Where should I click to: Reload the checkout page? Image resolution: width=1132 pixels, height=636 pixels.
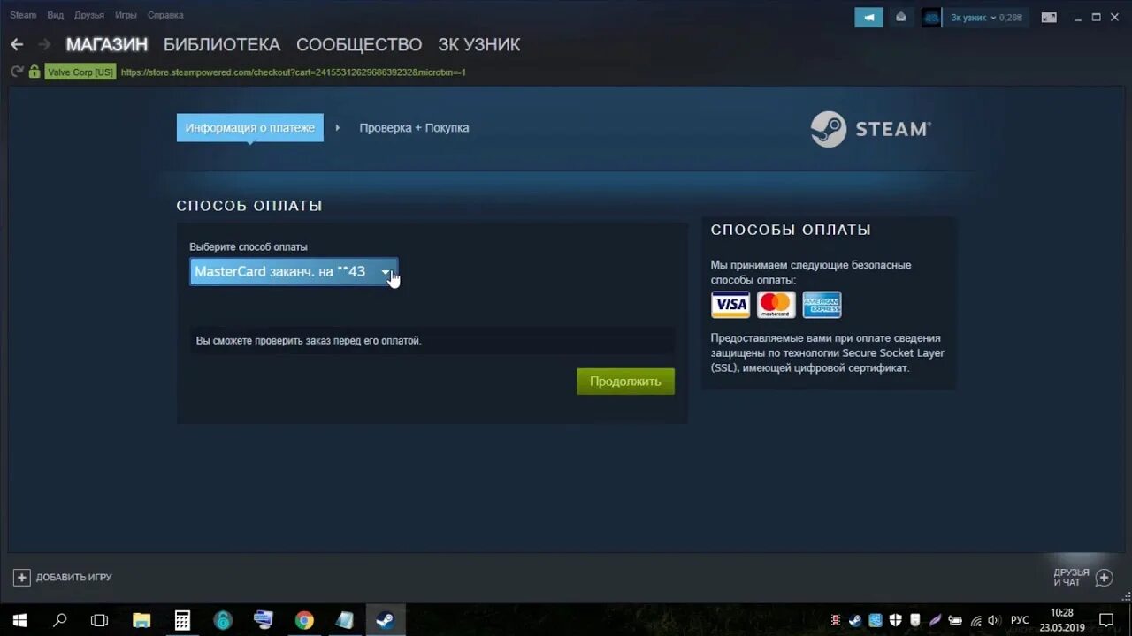pyautogui.click(x=17, y=72)
